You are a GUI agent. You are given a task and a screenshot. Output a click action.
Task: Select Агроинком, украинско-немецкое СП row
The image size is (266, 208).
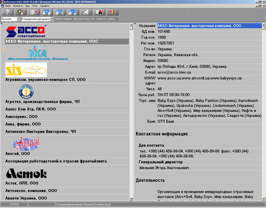(x=45, y=79)
